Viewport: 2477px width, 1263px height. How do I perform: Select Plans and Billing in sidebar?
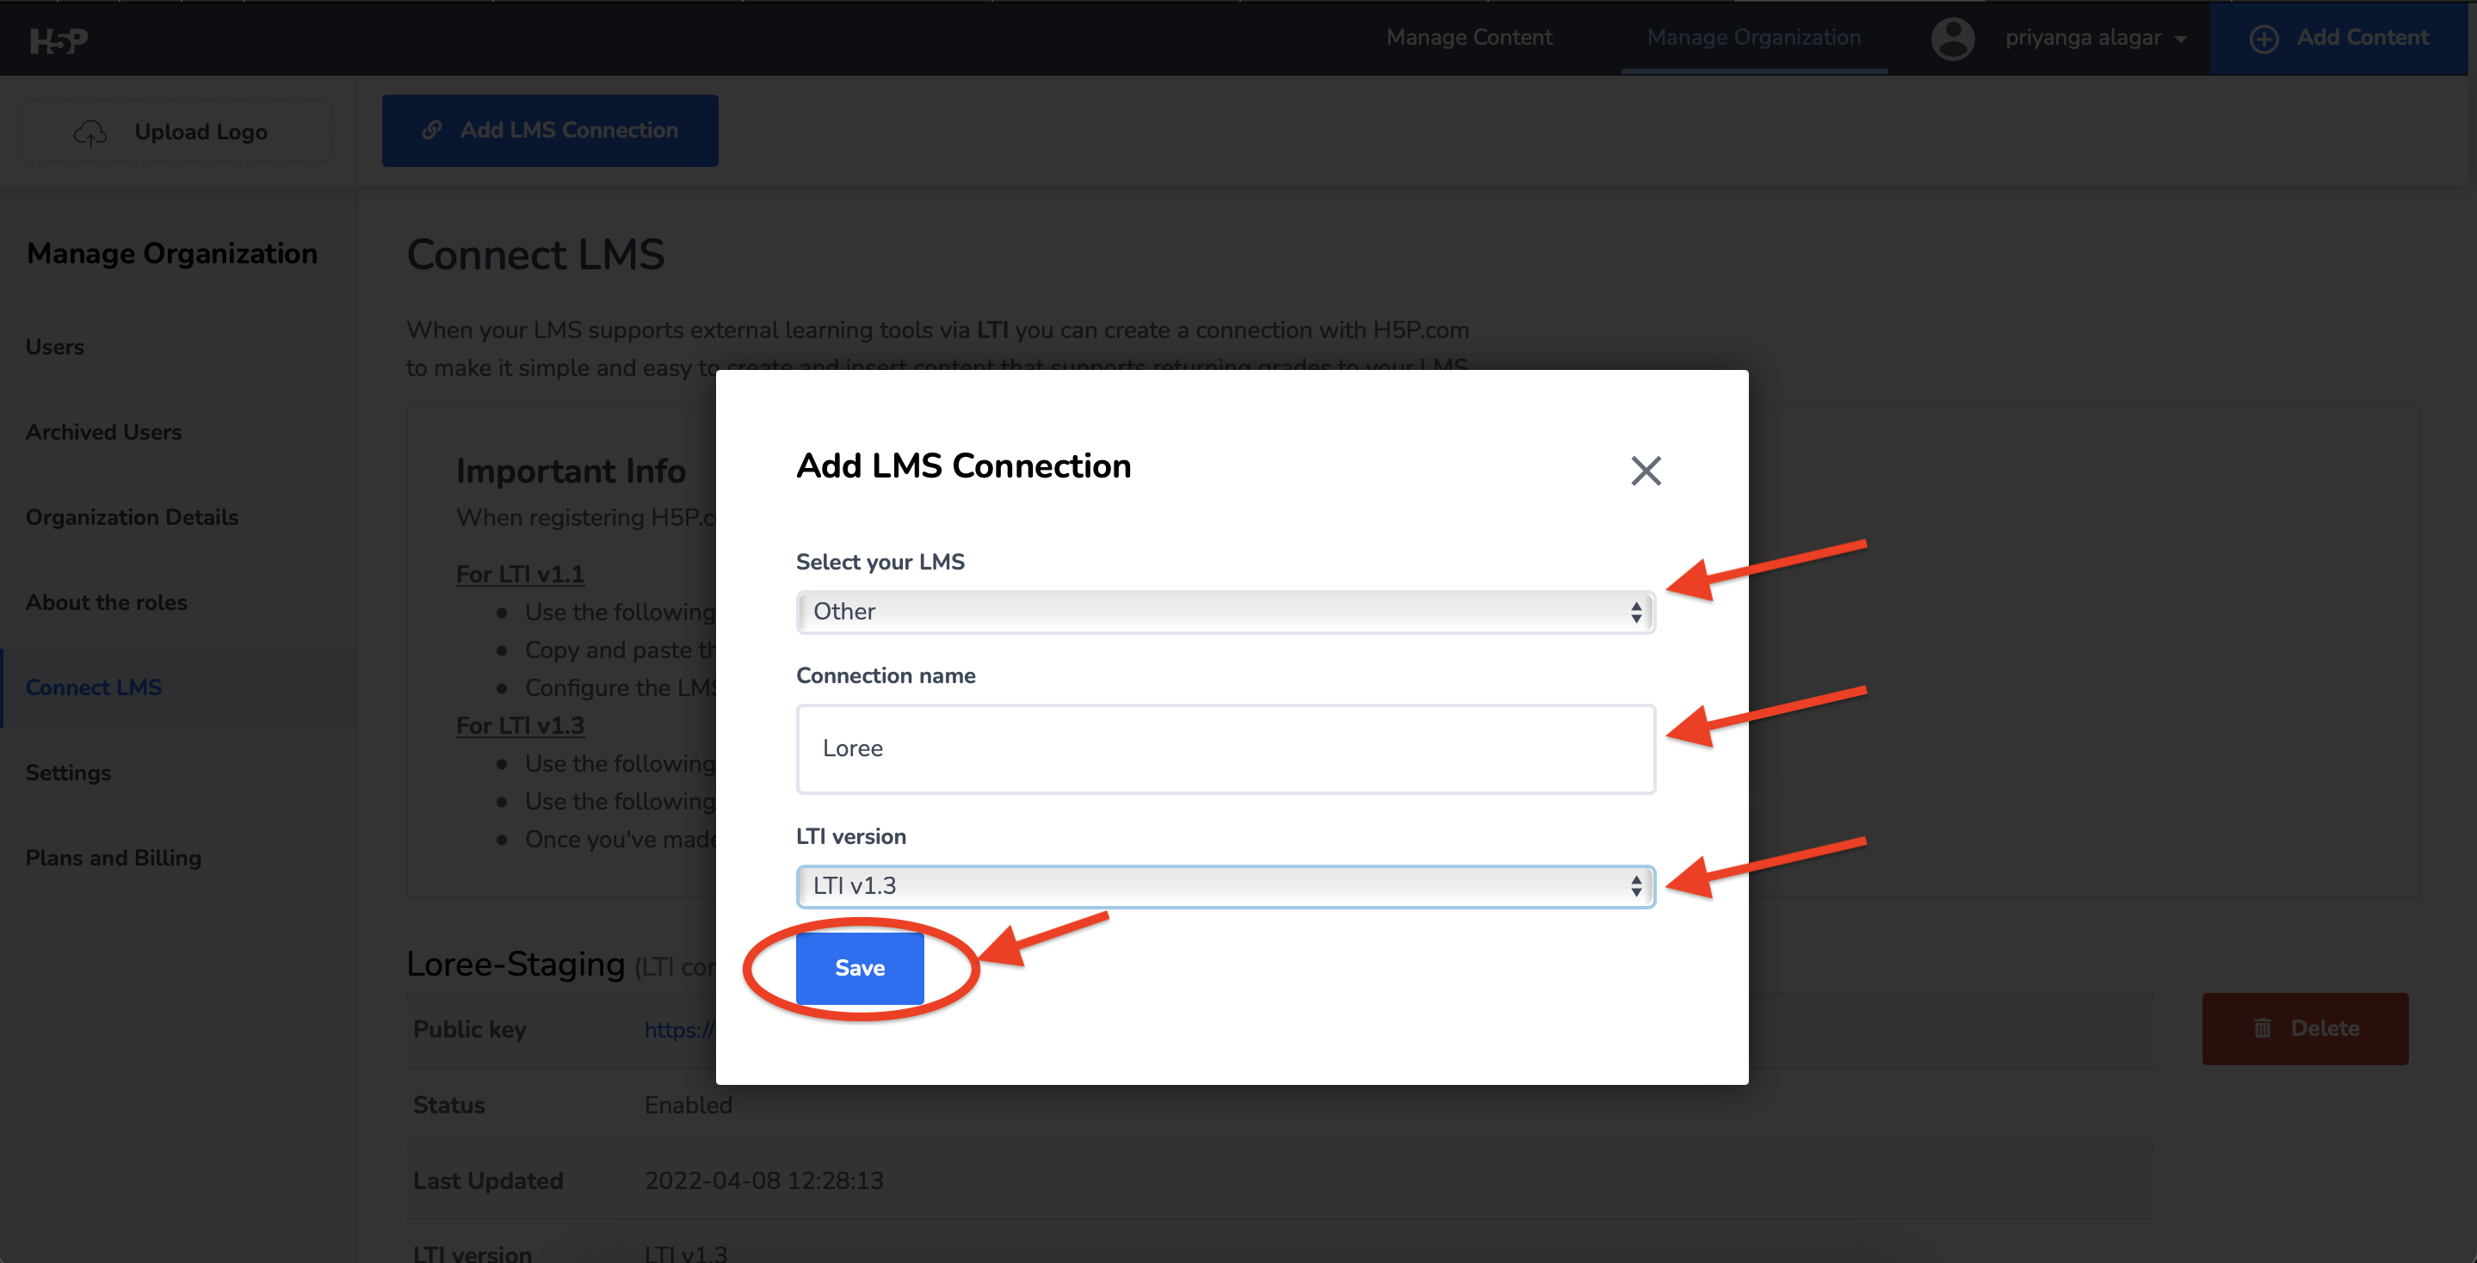pos(114,859)
